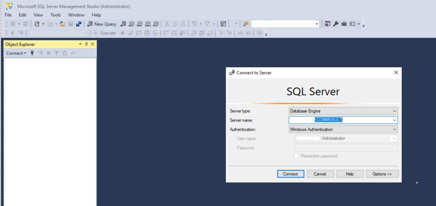Open the File menu
The width and height of the screenshot is (436, 206).
(8, 15)
